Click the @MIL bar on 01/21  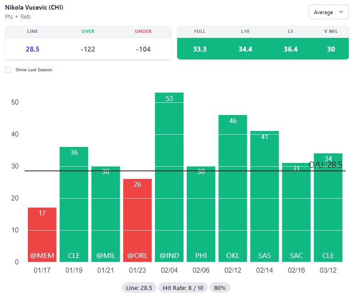click(105, 215)
